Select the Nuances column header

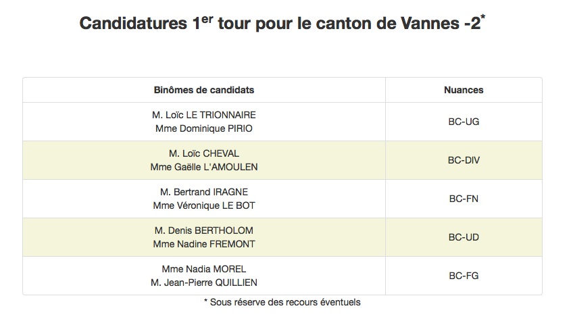click(x=464, y=90)
